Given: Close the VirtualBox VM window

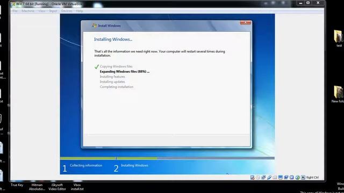Looking at the screenshot, I should [x=318, y=3].
